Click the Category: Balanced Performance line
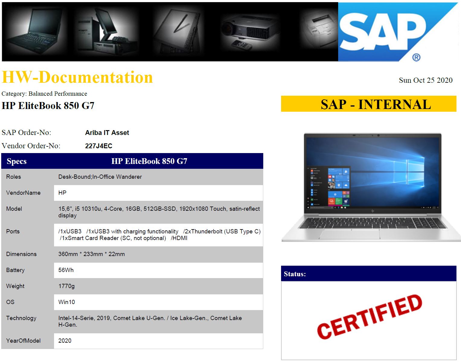The height and width of the screenshot is (362, 461). tap(44, 94)
